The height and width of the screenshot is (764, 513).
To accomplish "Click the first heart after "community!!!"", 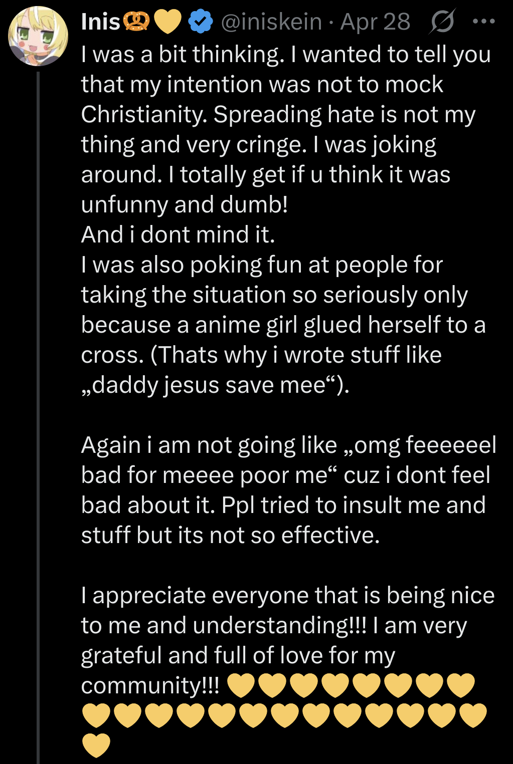I will (x=241, y=685).
